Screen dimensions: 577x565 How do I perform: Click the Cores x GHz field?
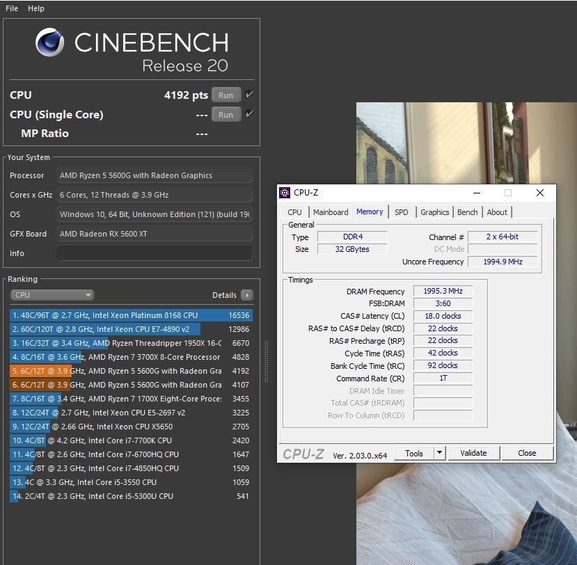point(155,195)
